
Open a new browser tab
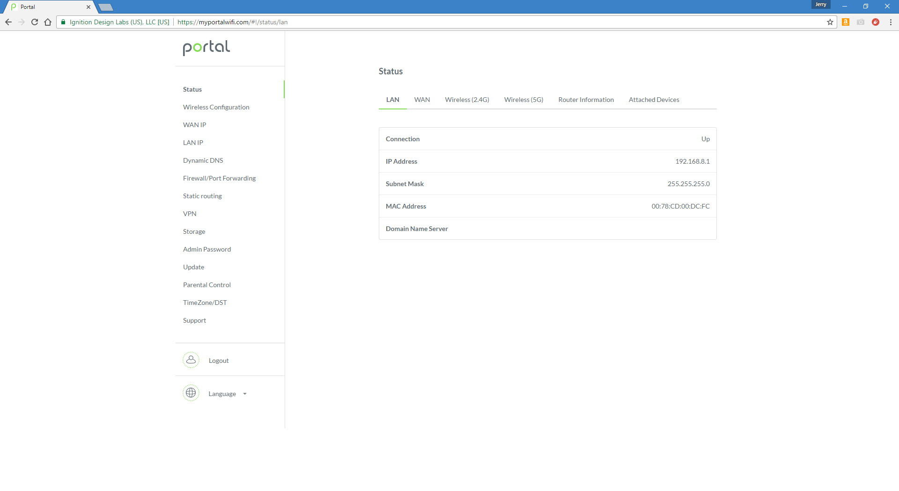coord(106,7)
